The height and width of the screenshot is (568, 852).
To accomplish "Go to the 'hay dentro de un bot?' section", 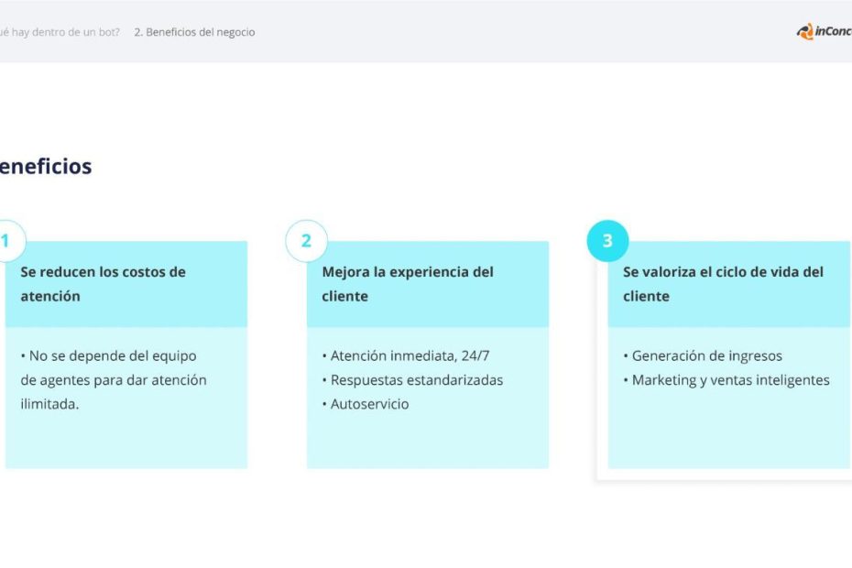I will (60, 32).
